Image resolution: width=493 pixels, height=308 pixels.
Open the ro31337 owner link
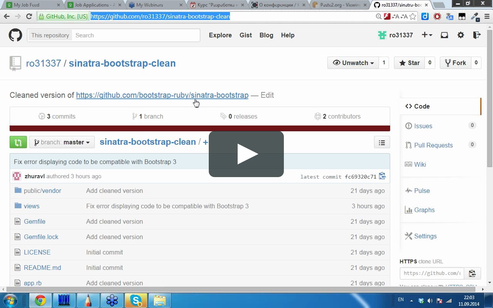click(x=44, y=63)
